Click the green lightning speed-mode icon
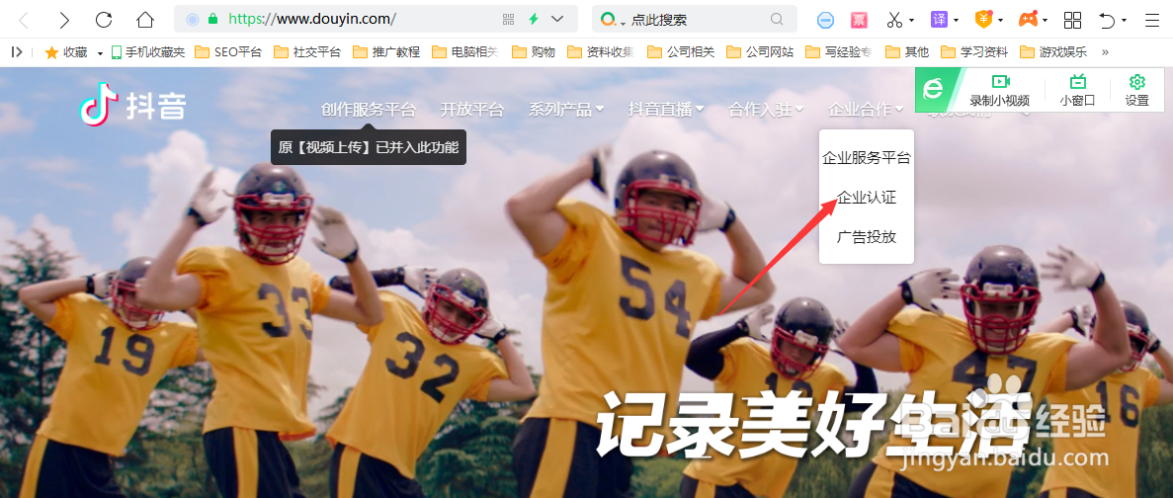 (534, 20)
